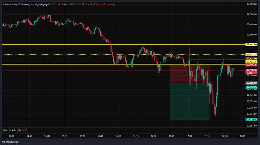Click the 16:45 time axis label
The height and width of the screenshot is (145, 260).
[171, 136]
